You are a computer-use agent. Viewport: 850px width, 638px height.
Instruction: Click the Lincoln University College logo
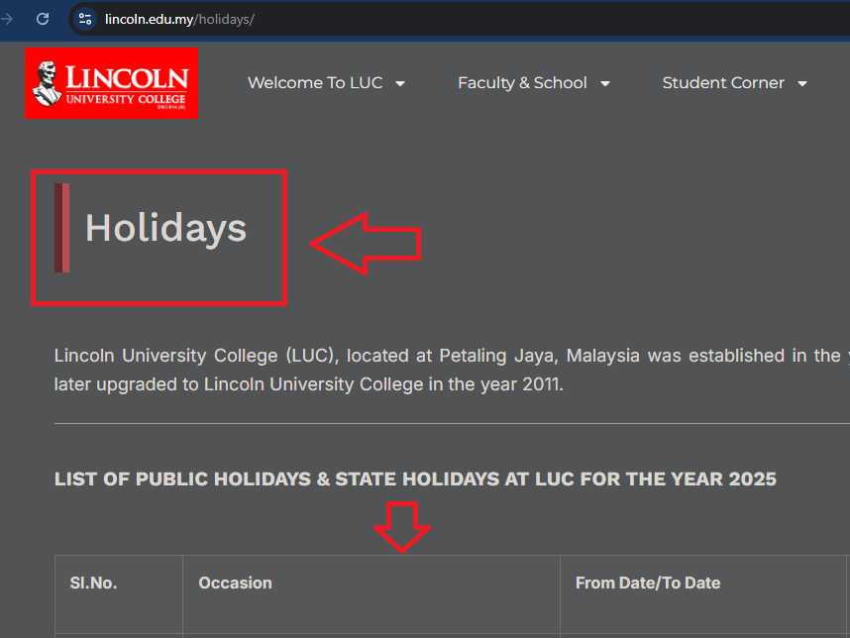(x=111, y=83)
